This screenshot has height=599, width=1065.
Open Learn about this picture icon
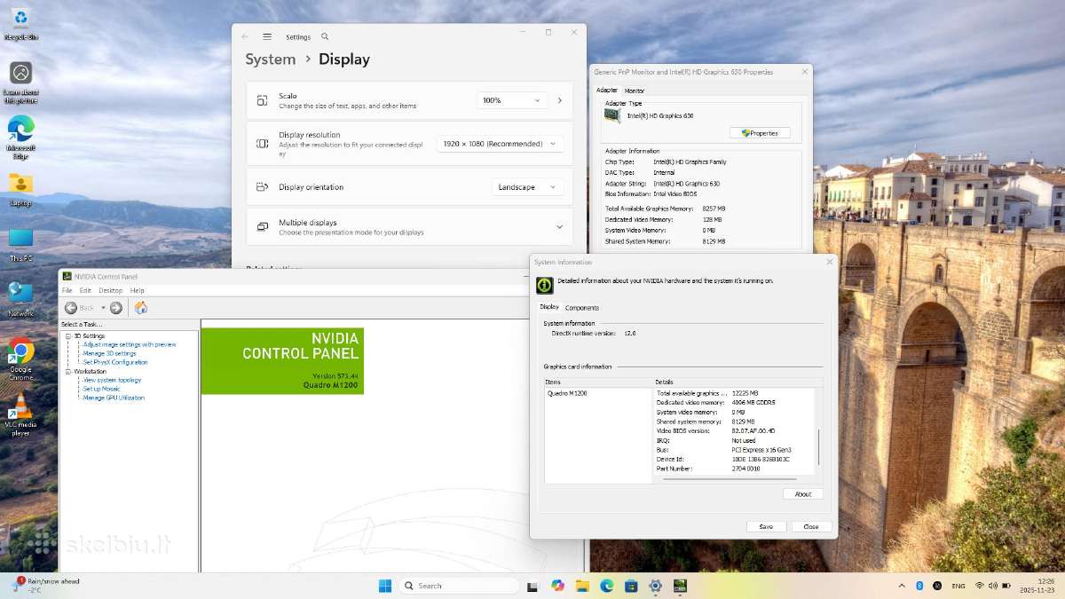[20, 82]
